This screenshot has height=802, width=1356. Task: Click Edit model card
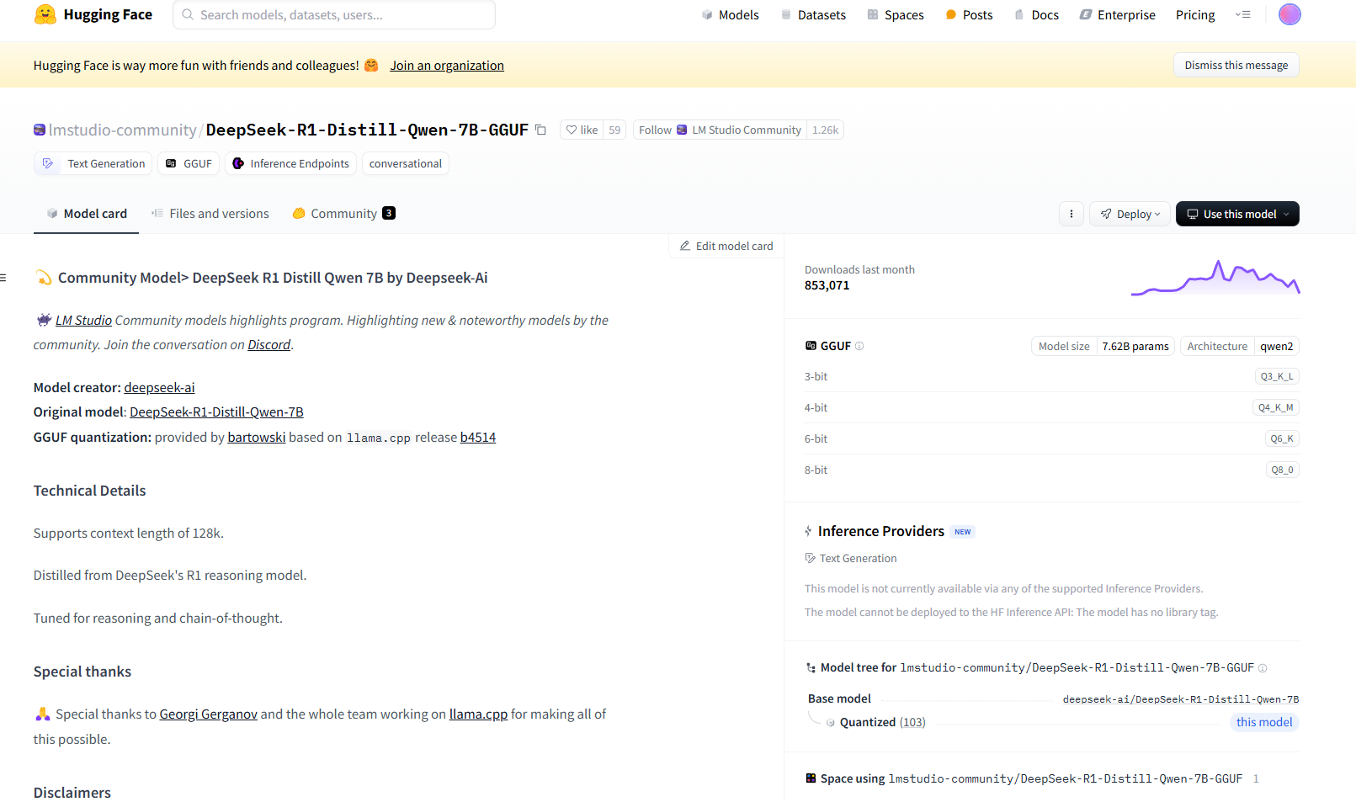(x=726, y=246)
